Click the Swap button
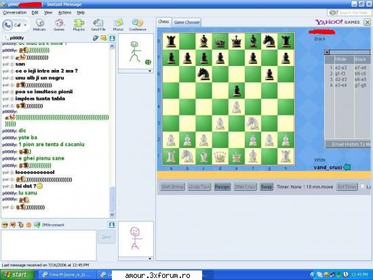 coord(267,187)
